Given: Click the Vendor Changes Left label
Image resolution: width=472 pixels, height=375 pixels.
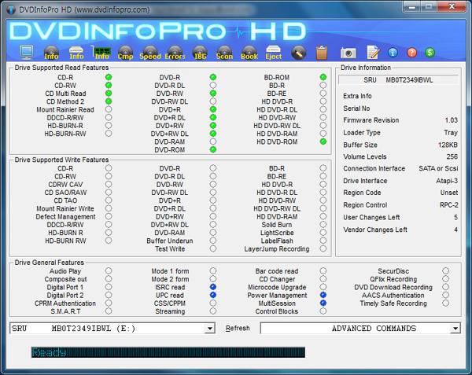Looking at the screenshot, I should click(x=375, y=230).
